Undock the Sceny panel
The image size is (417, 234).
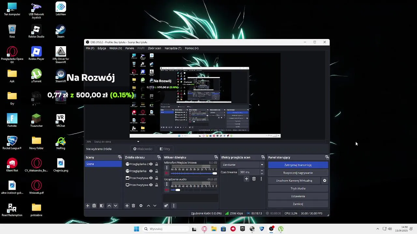[x=120, y=157]
